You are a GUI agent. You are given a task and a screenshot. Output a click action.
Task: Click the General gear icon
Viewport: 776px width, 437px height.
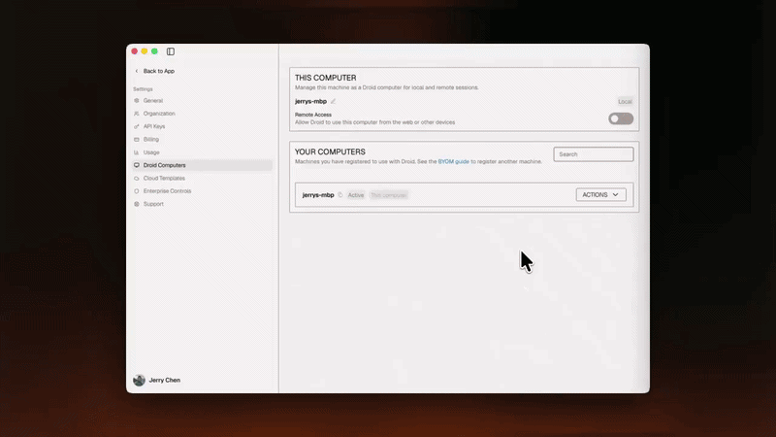(137, 101)
